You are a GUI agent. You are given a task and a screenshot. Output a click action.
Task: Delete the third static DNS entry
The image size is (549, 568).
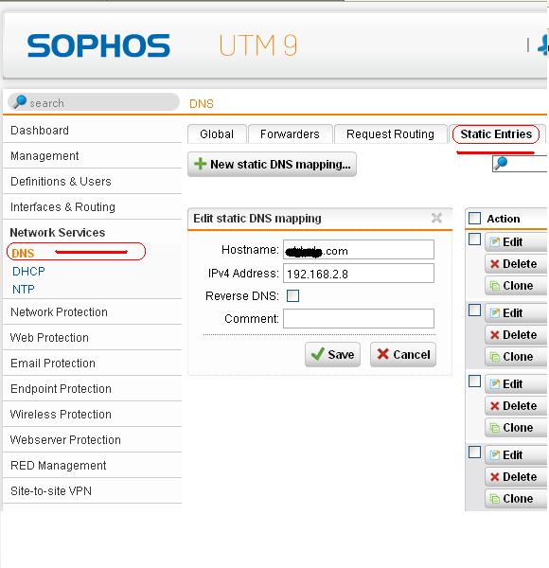tap(516, 406)
